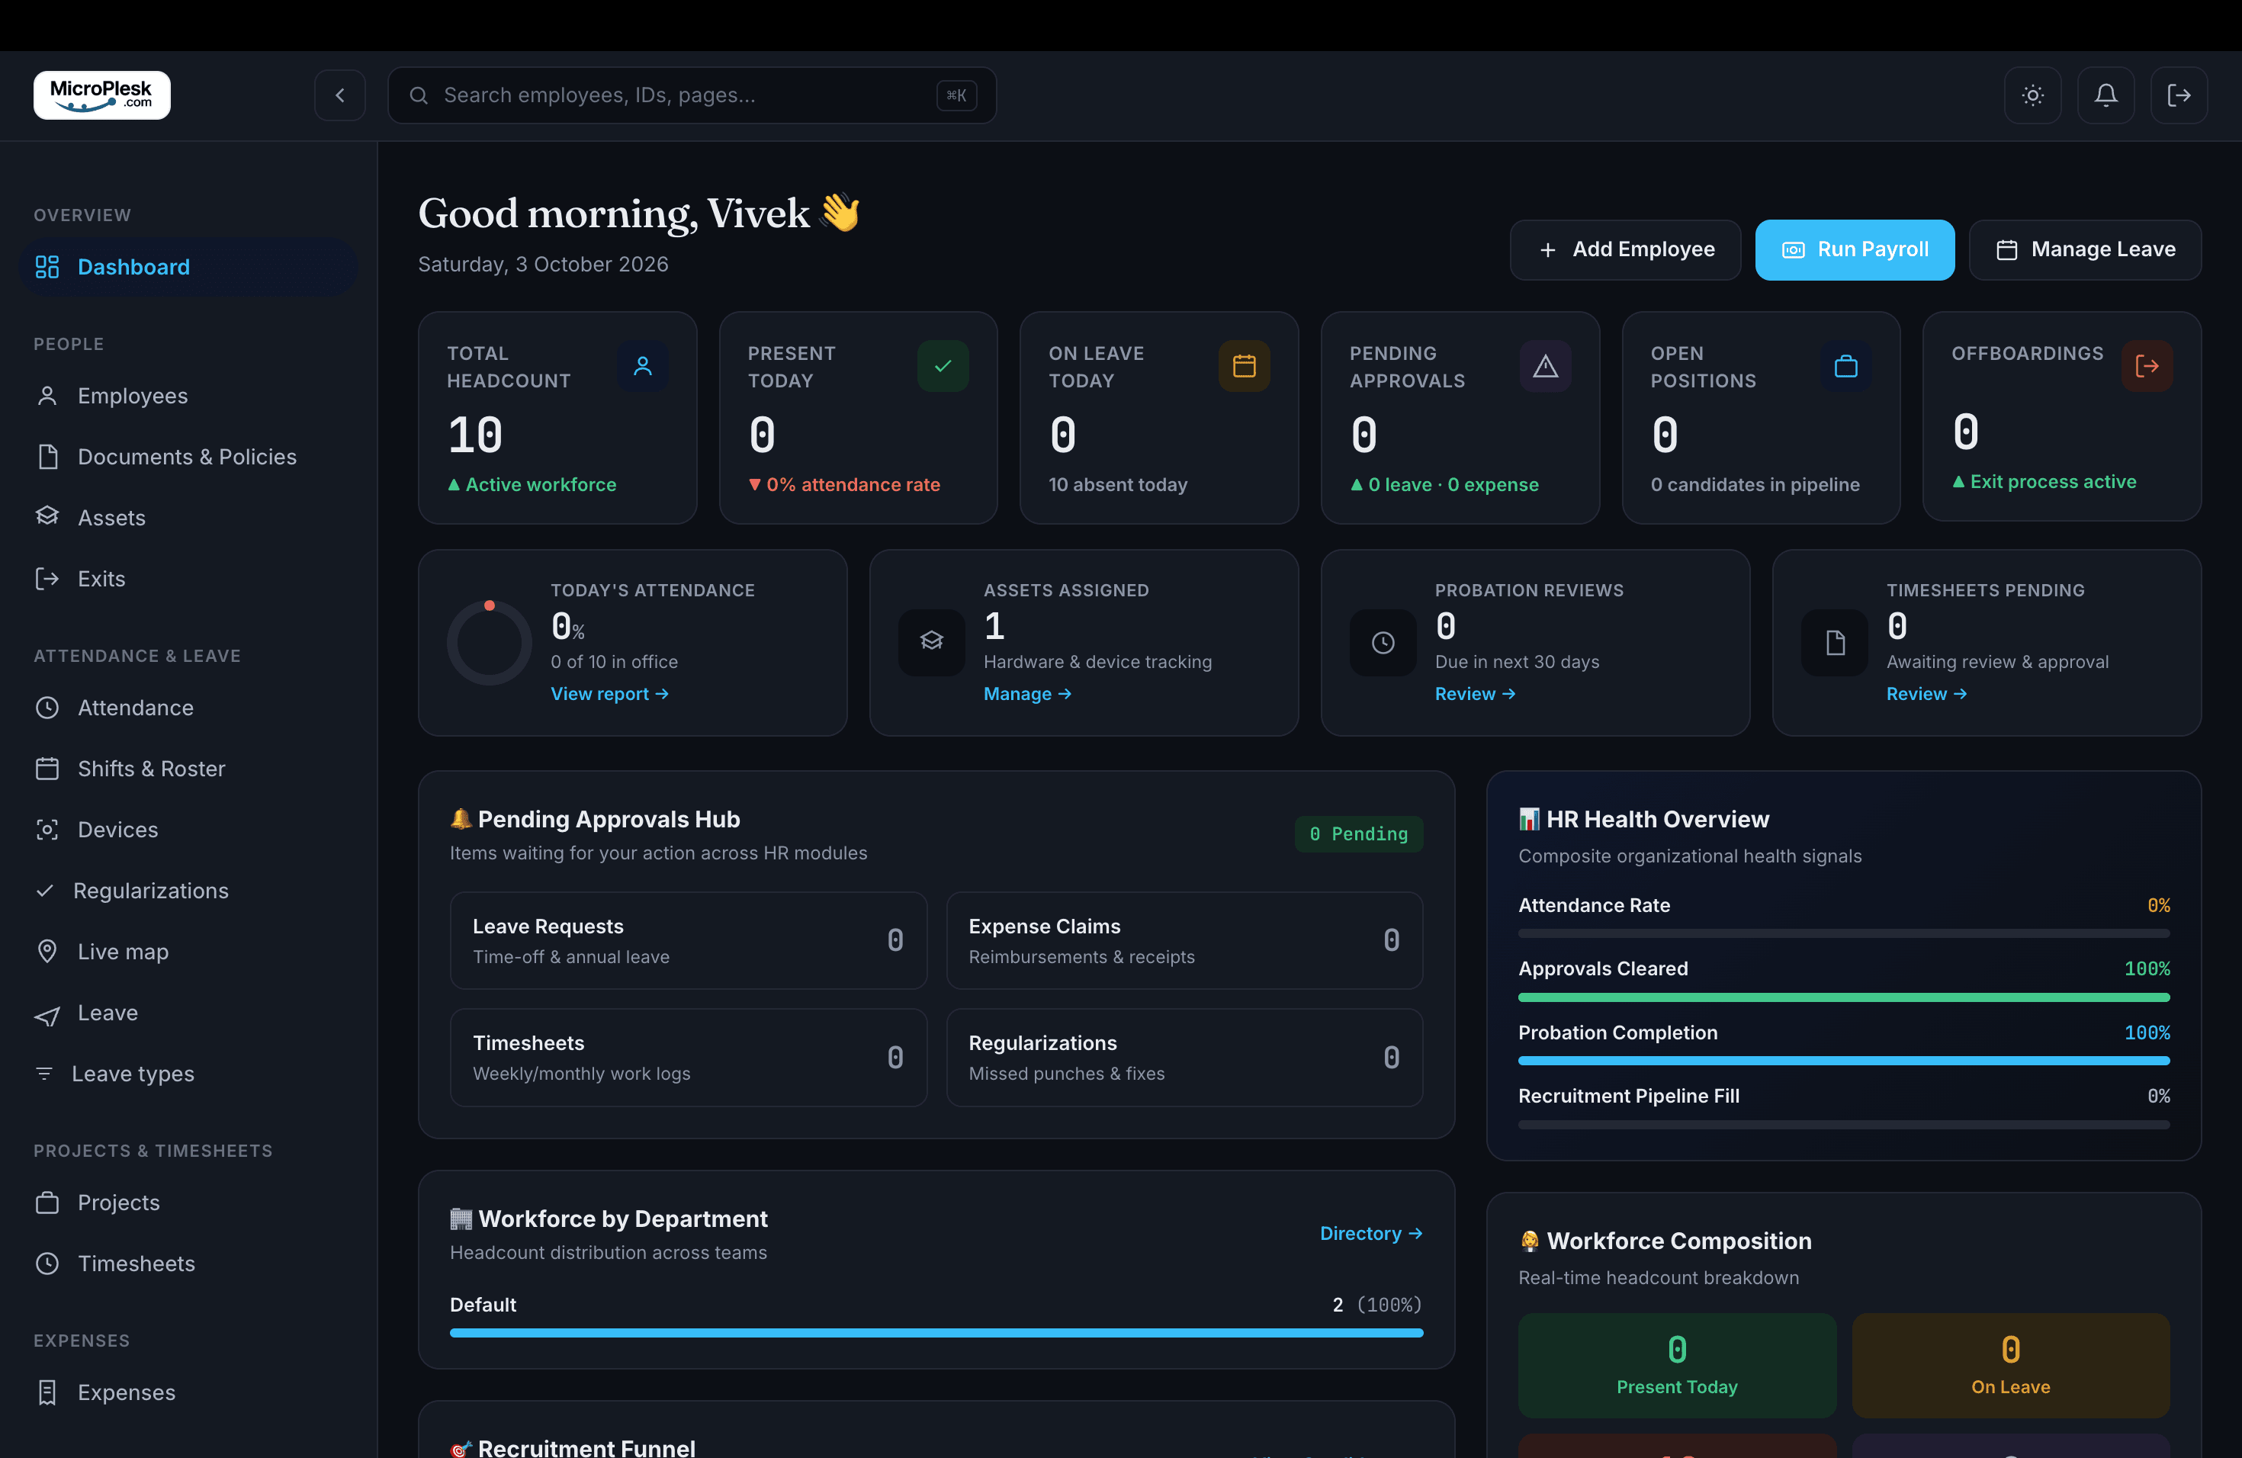Open the Live map page
The height and width of the screenshot is (1458, 2242).
[188, 951]
